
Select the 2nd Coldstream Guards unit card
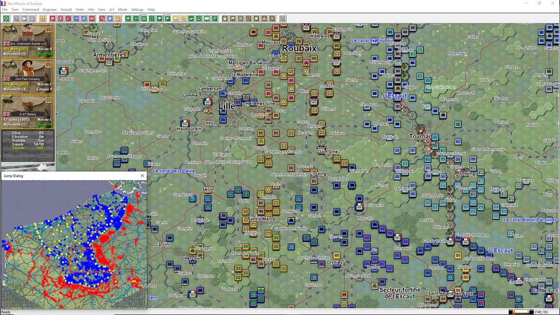click(28, 40)
